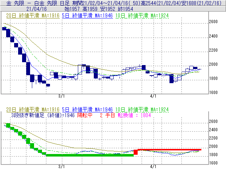Click the 3/1 date label under the lower chart

[x=62, y=167]
